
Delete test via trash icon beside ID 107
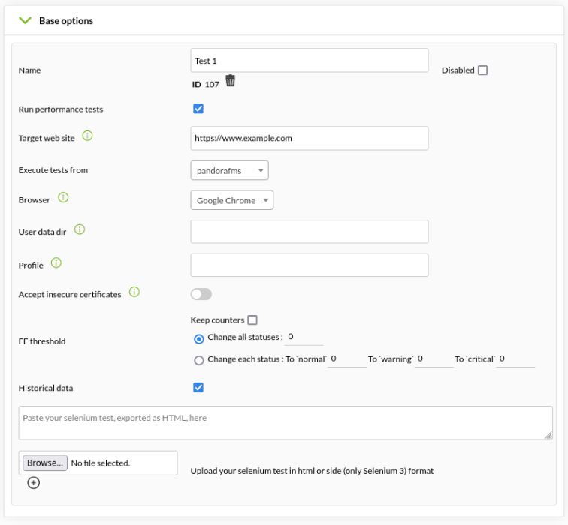231,81
